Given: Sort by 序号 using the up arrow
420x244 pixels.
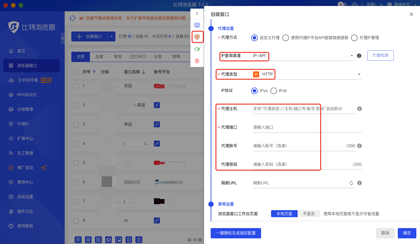Looking at the screenshot, I should point(94,72).
